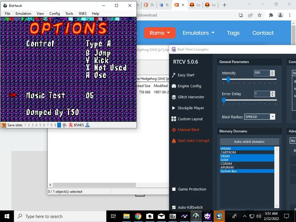Open the Emulators dropdown on the website

click(198, 33)
